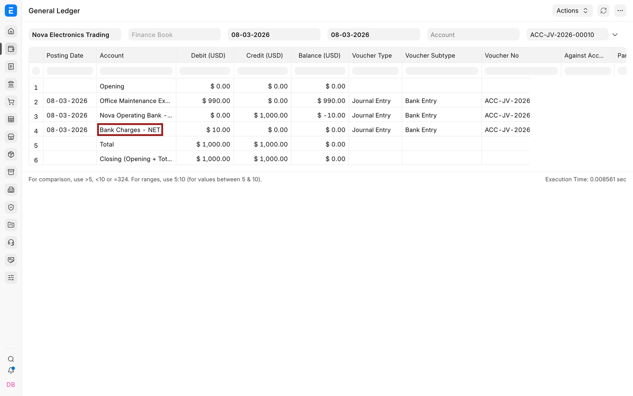Click the Voucher No column header
Viewport: 633px width, 396px height.
521,55
